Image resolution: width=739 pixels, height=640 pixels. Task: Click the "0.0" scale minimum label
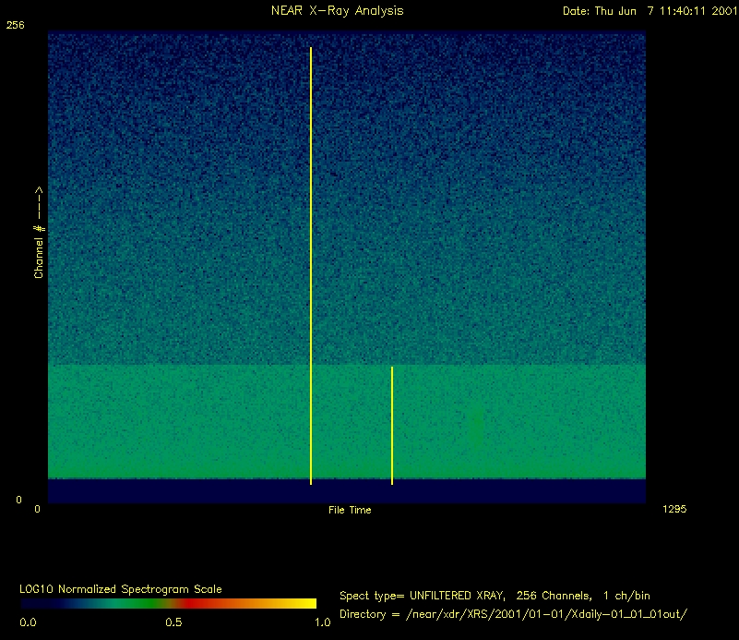pos(28,622)
